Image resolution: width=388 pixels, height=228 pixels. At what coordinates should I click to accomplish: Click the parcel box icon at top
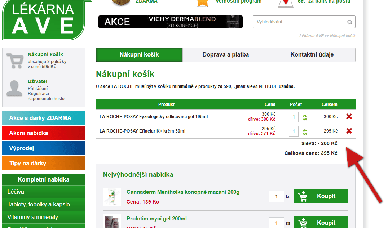point(121,3)
